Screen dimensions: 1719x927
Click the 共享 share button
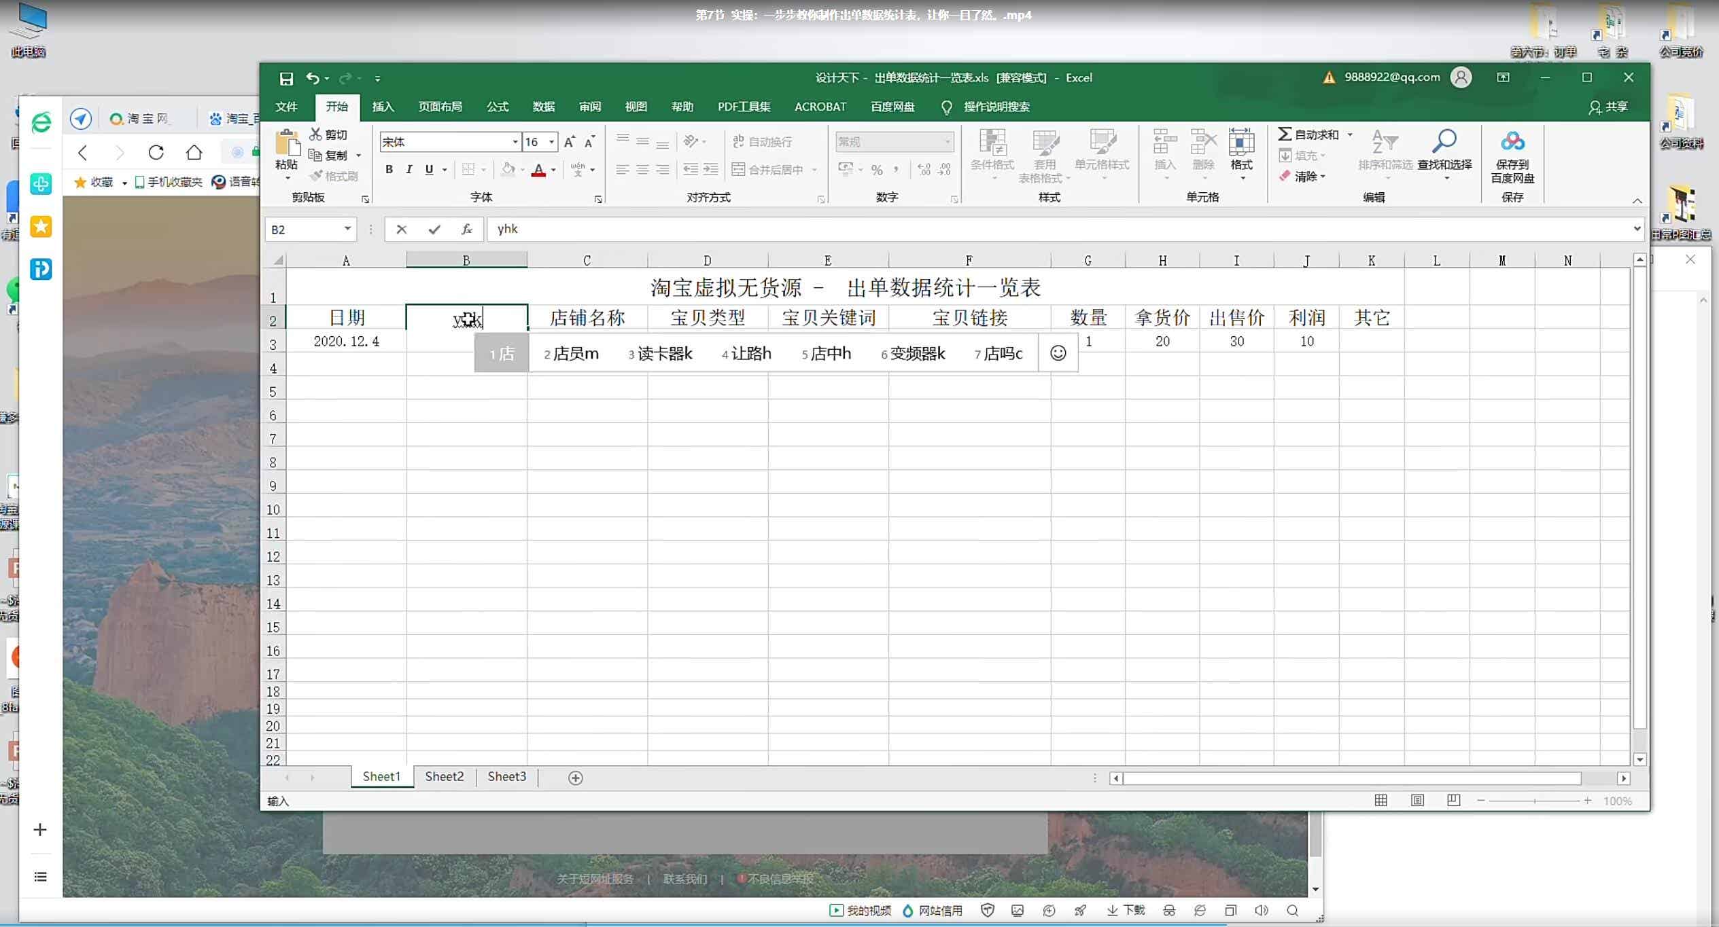[x=1608, y=107]
